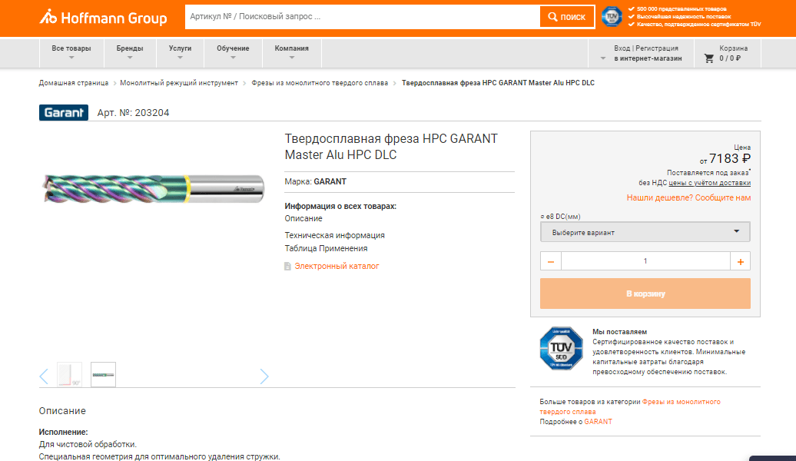The image size is (796, 461).
Task: Click the Garant brand logo
Action: [64, 112]
